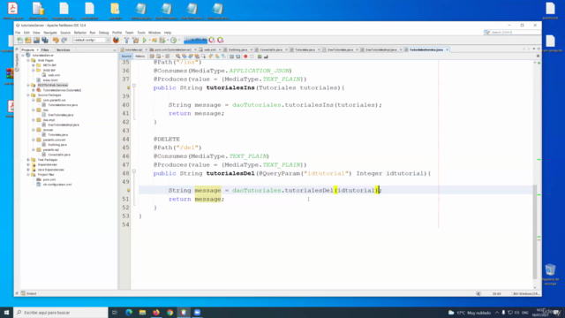
Task: Switch to the Services panel tab
Action: pyautogui.click(x=63, y=49)
